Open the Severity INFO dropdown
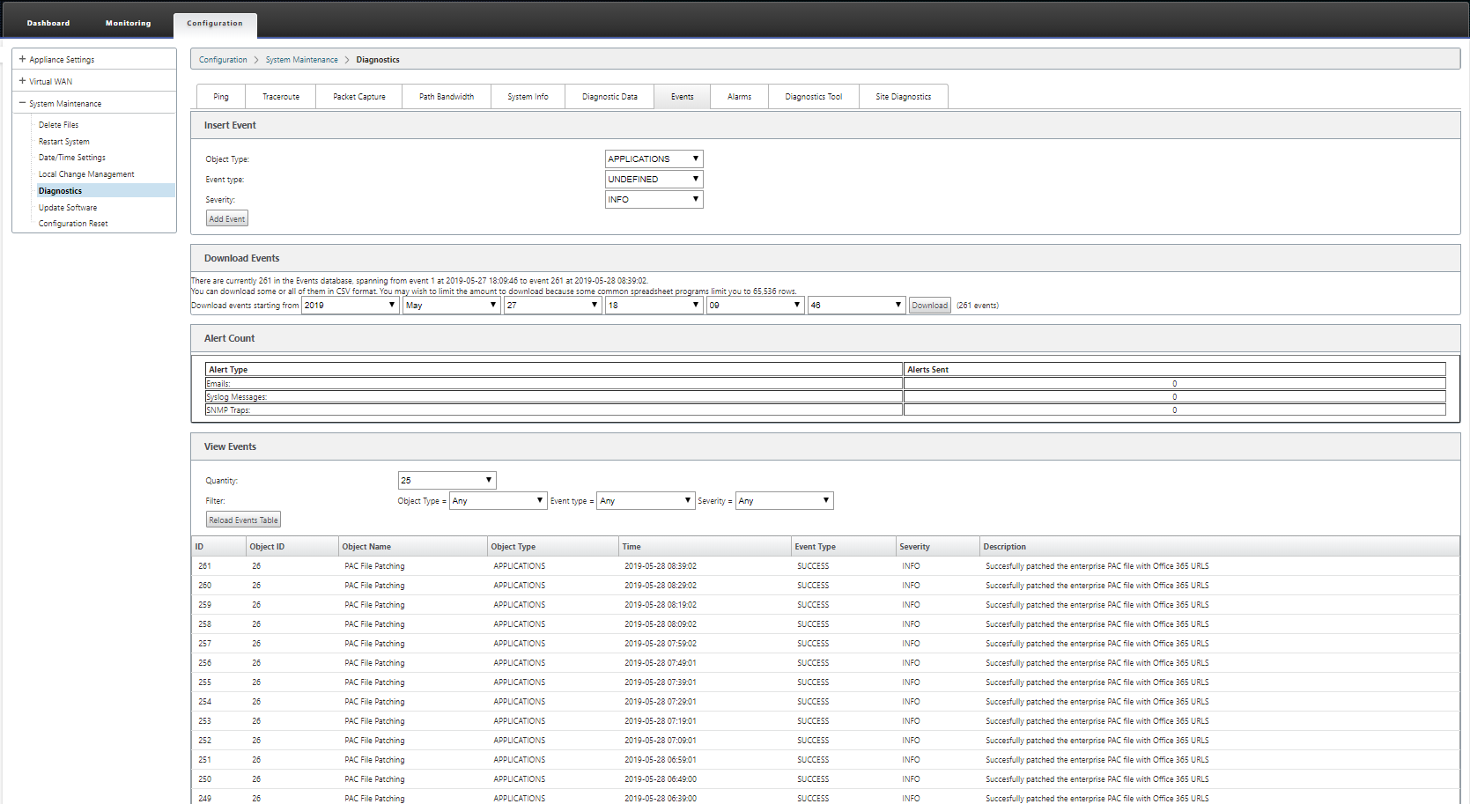This screenshot has width=1470, height=804. (x=654, y=199)
